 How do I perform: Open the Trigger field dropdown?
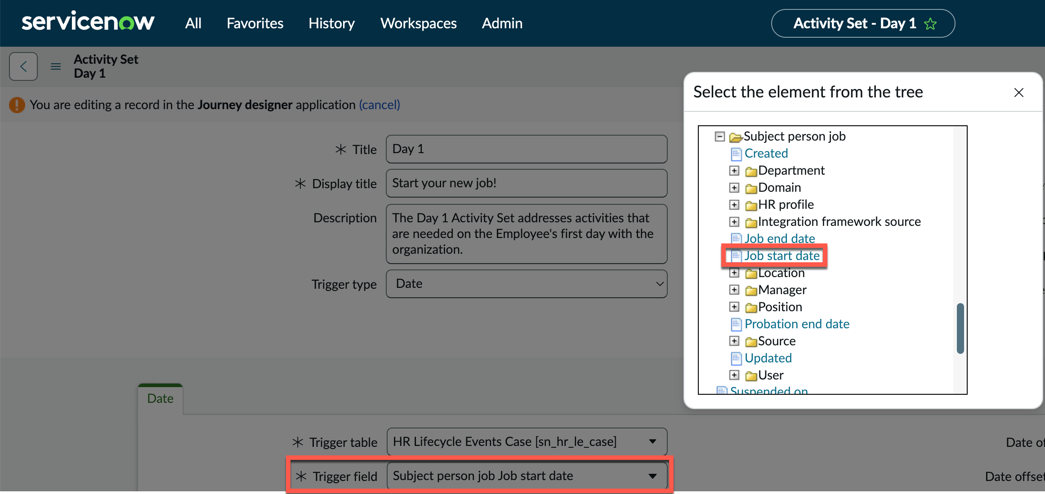tap(527, 476)
